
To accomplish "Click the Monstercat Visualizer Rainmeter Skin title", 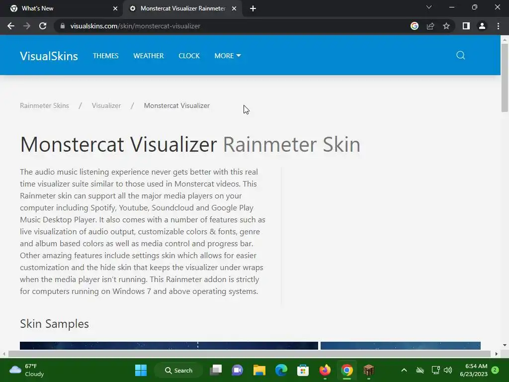I will tap(190, 144).
